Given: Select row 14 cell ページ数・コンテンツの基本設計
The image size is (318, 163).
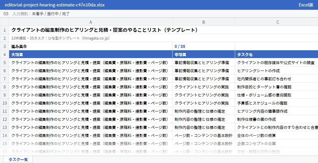Looking at the screenshot, I should coord(204,135).
